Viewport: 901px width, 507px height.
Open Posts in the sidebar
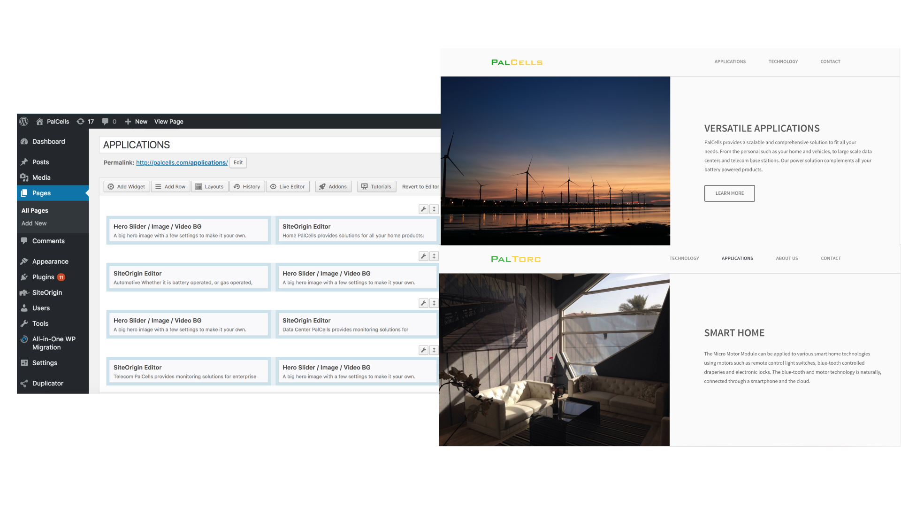click(x=53, y=162)
